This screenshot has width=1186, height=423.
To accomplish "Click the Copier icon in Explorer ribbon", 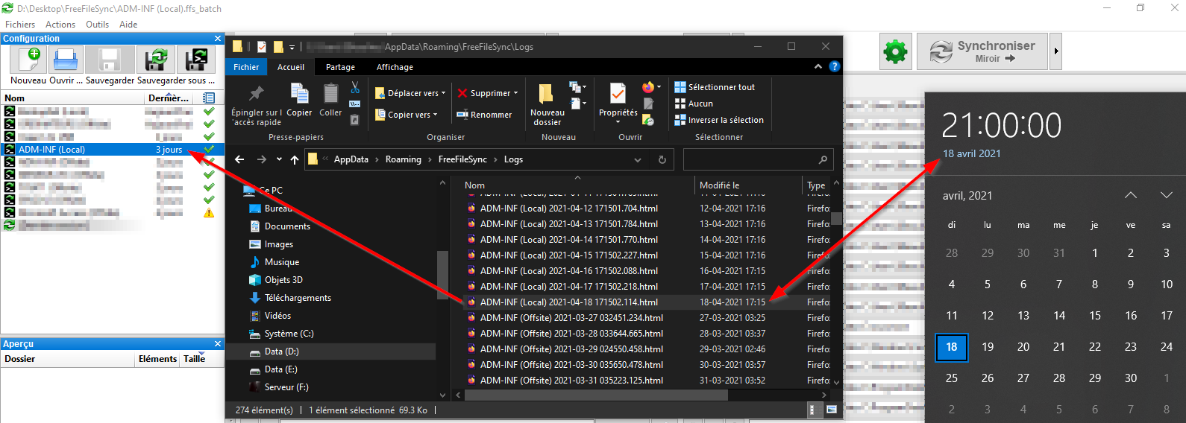I will (x=299, y=93).
